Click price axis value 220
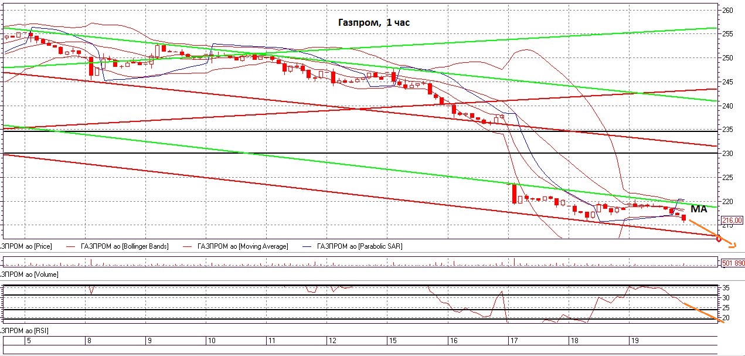 (728, 202)
